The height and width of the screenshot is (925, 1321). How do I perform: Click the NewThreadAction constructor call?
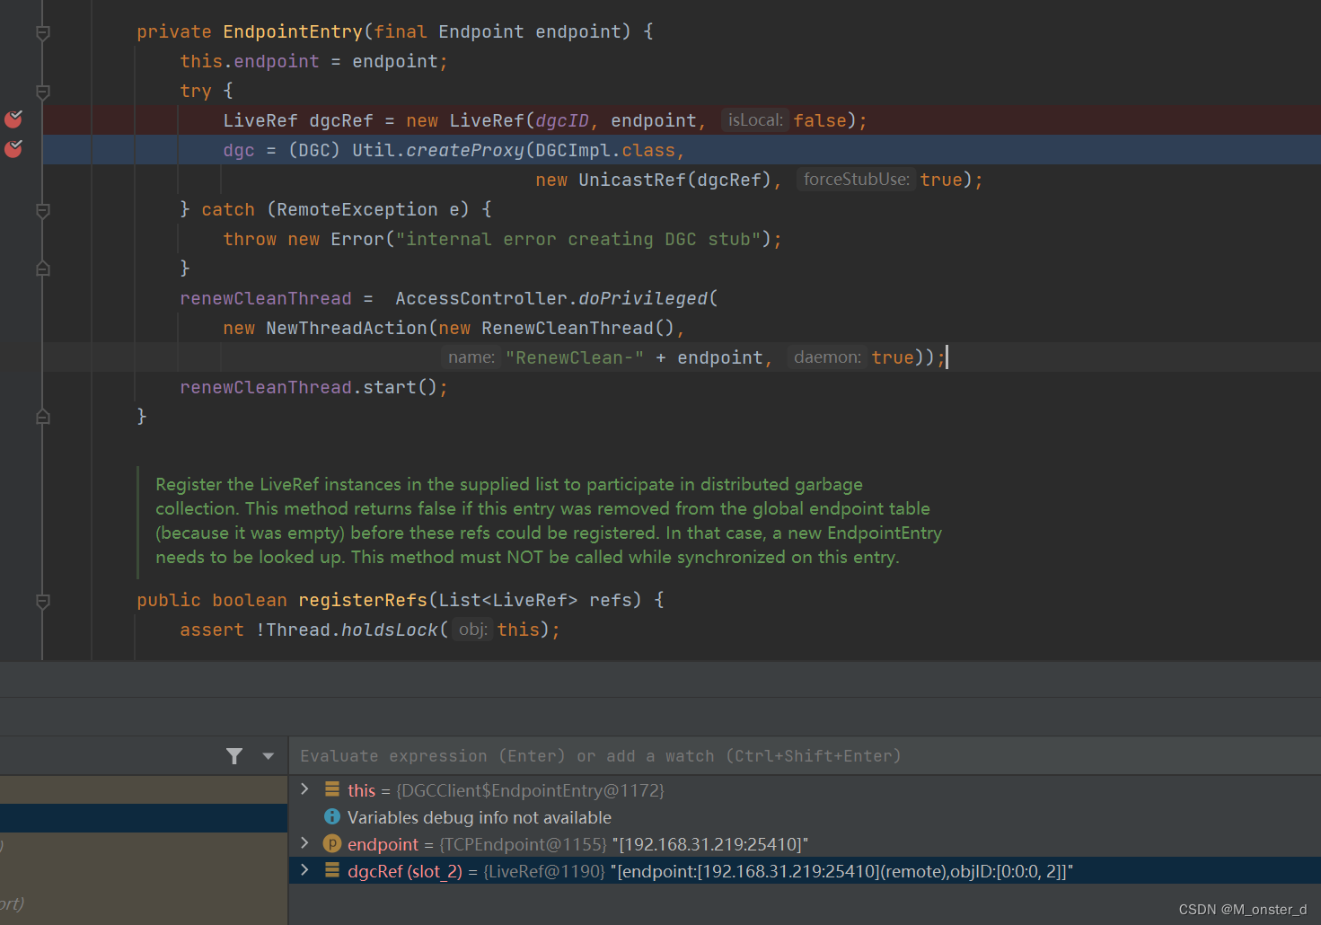347,328
